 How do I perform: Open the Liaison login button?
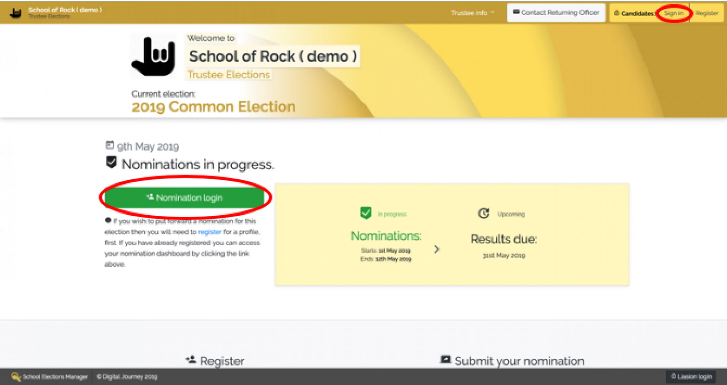pyautogui.click(x=691, y=377)
